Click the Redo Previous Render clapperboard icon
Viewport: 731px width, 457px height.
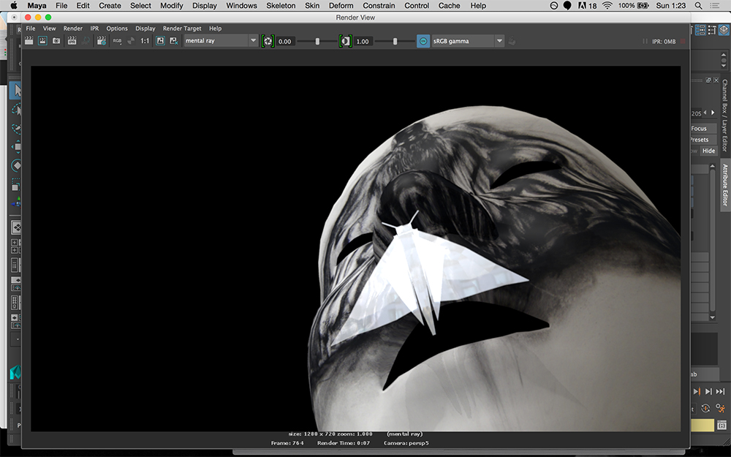[x=29, y=41]
